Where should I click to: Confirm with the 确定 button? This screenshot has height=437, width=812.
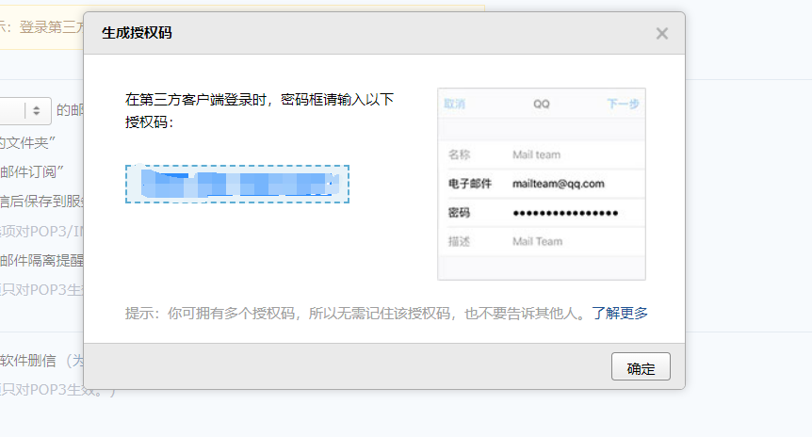[x=641, y=366]
